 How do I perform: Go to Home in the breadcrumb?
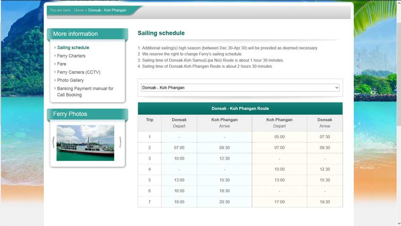[x=79, y=10]
